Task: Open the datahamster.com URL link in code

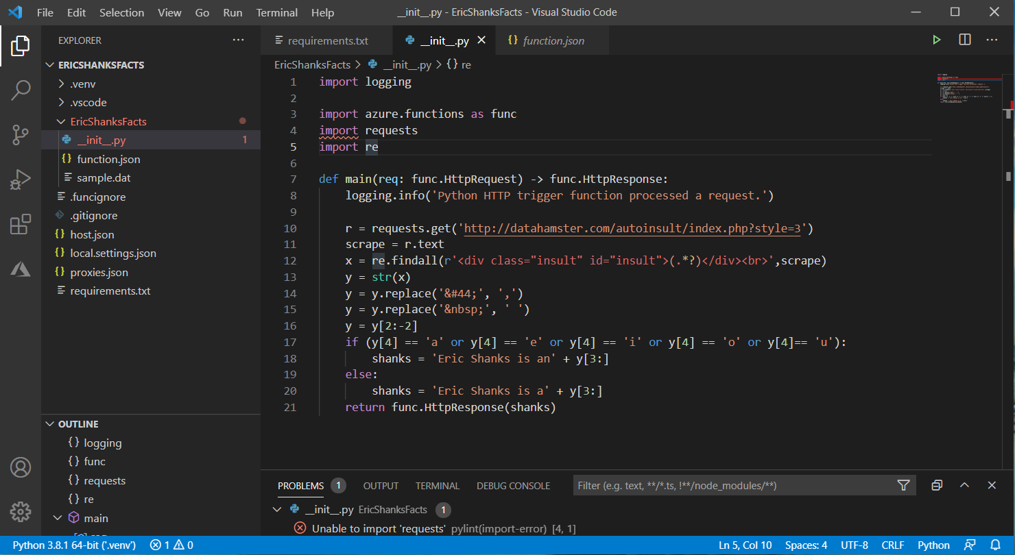Action: coord(632,228)
